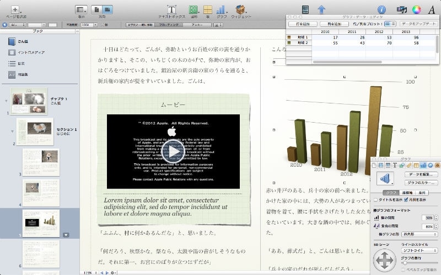The height and width of the screenshot is (275, 441).
Task: Select Floating (フローティング) placement
Action: 169,25
